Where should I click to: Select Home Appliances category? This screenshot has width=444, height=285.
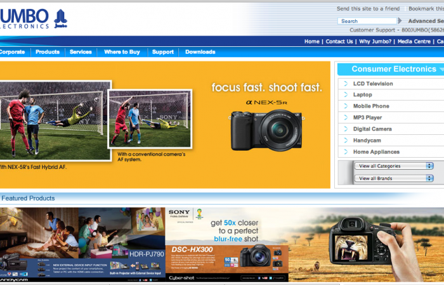pos(376,152)
